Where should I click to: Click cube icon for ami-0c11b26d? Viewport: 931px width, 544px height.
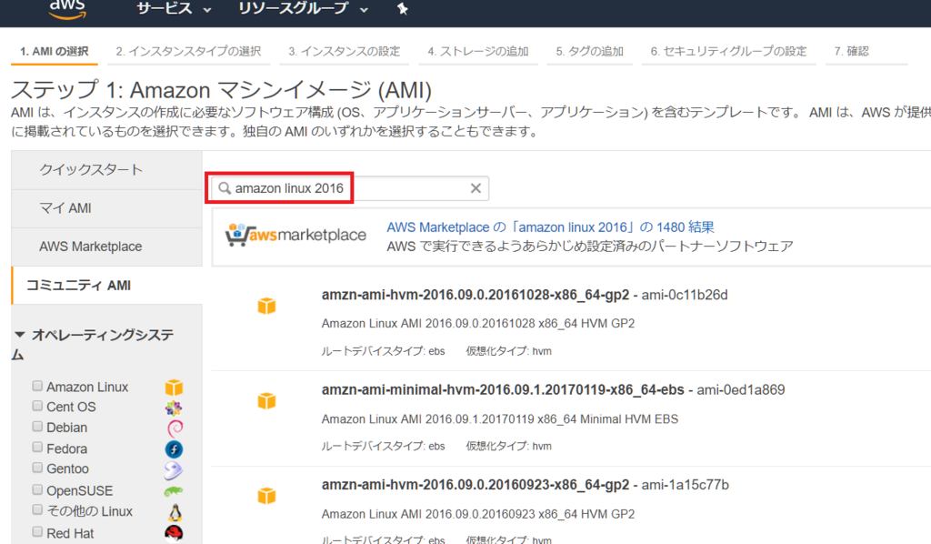266,306
